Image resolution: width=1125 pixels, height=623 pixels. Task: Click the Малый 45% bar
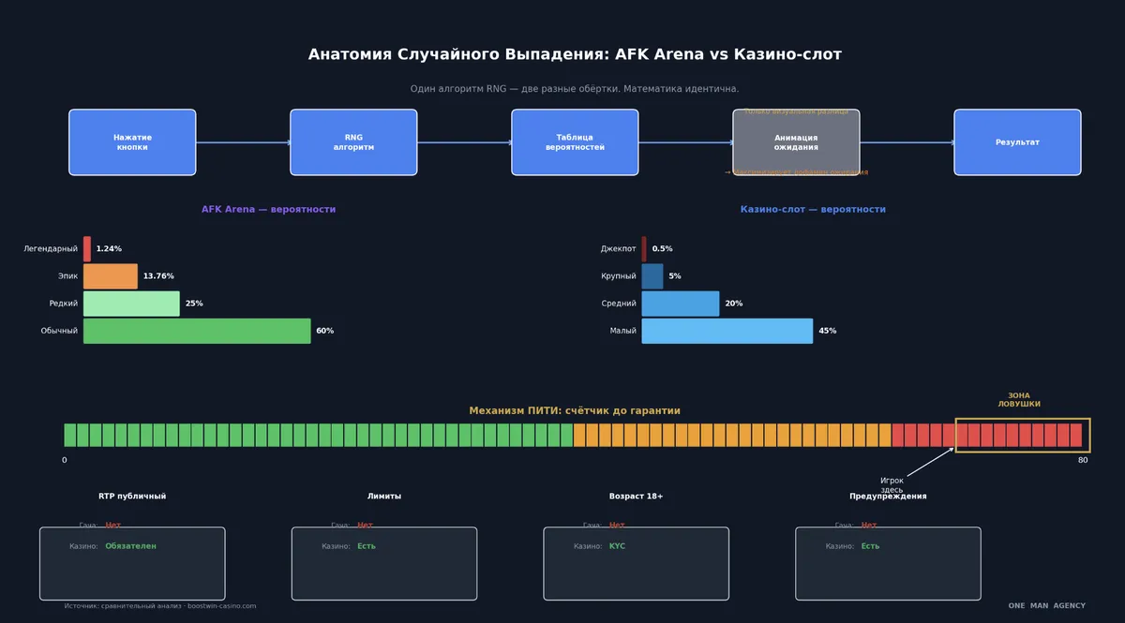click(x=727, y=331)
